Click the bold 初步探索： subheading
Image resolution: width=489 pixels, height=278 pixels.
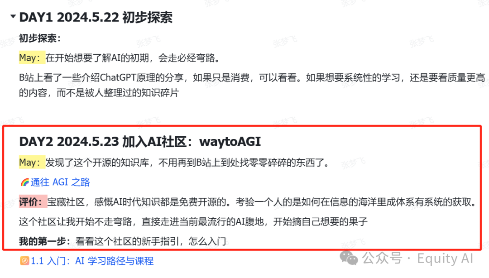pos(39,38)
